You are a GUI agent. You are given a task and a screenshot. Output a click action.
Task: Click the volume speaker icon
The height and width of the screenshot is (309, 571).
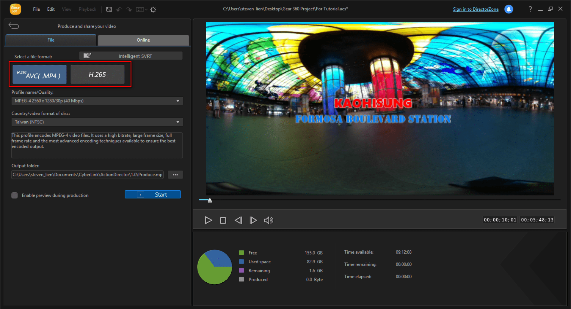(269, 220)
